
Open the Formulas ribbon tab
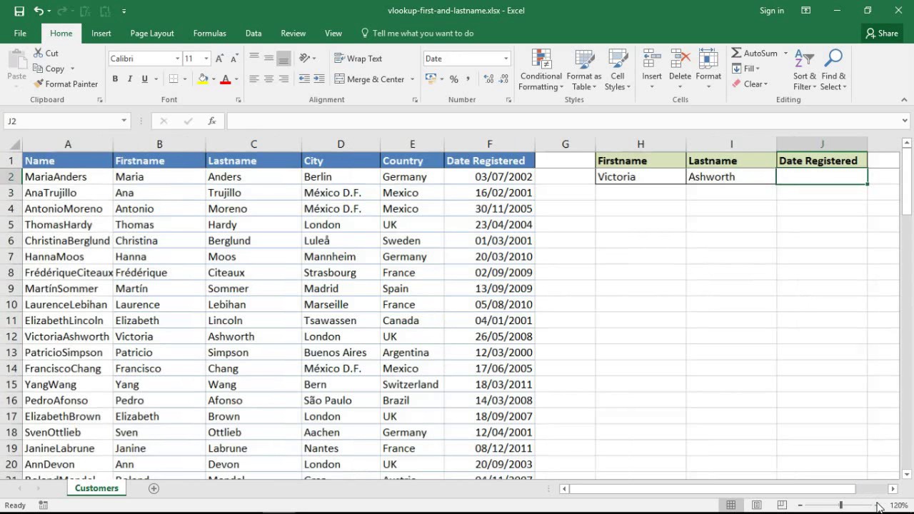[209, 33]
